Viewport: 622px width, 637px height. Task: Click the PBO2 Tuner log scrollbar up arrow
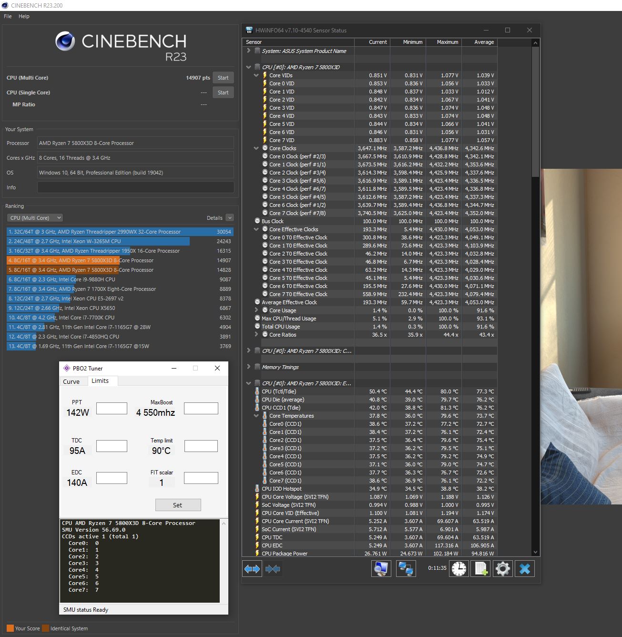click(224, 523)
